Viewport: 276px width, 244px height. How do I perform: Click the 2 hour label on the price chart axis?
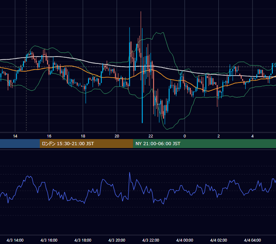(x=218, y=136)
